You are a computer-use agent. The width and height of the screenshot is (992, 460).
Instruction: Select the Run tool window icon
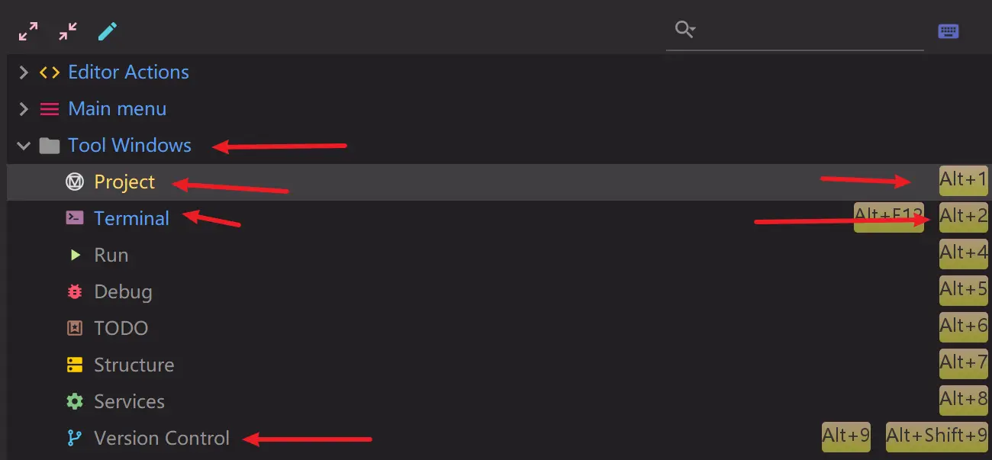click(x=74, y=255)
